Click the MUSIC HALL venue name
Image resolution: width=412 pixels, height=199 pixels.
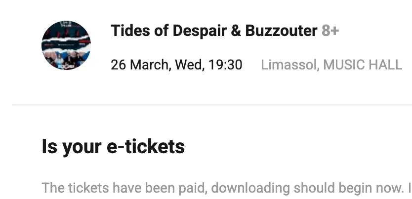point(363,65)
